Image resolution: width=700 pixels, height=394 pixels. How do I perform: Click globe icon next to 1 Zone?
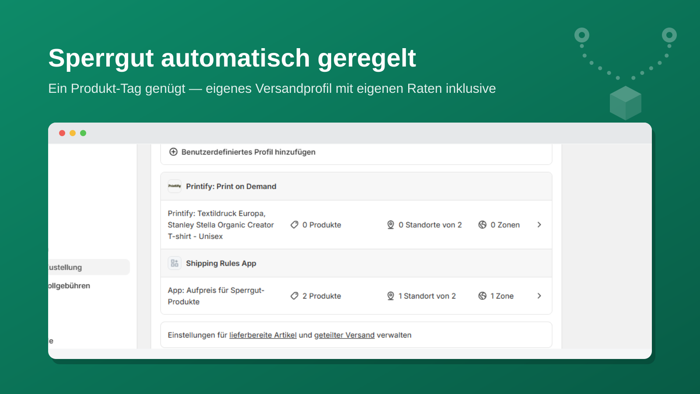click(482, 296)
